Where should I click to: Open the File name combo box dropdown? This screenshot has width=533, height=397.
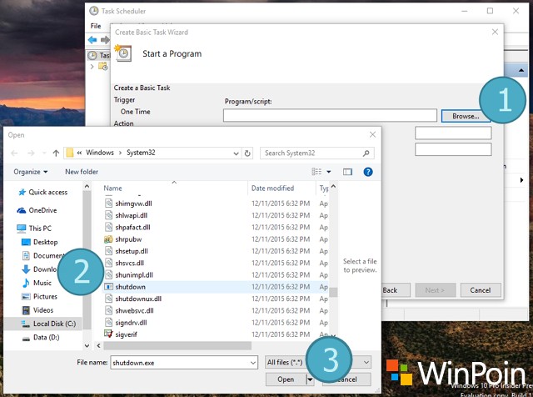coord(253,363)
